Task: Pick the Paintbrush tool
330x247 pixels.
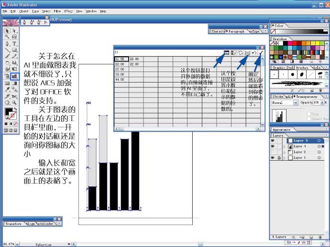Action: 7,56
